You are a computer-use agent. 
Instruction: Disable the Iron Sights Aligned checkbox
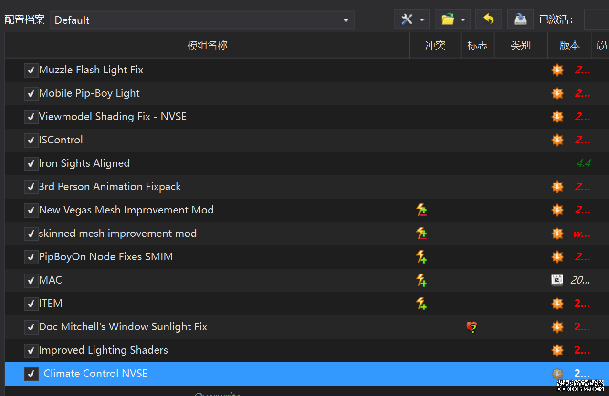(31, 164)
